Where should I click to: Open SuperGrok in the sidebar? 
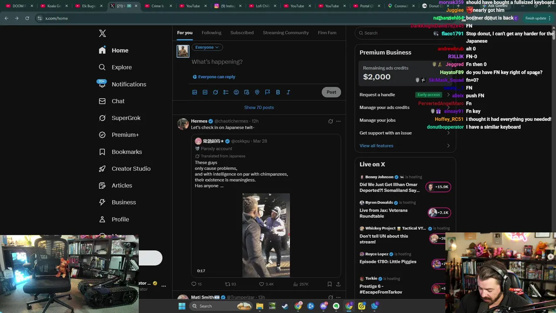pos(119,118)
